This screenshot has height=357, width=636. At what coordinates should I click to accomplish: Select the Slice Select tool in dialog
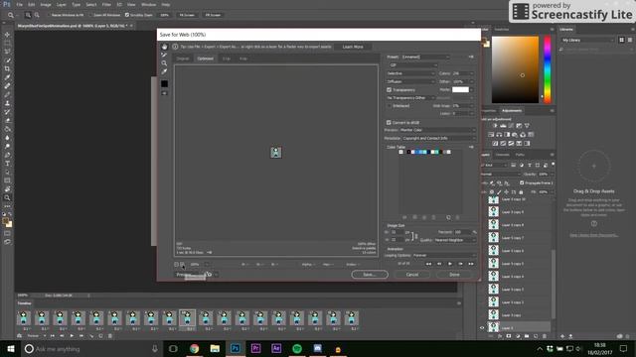164,55
